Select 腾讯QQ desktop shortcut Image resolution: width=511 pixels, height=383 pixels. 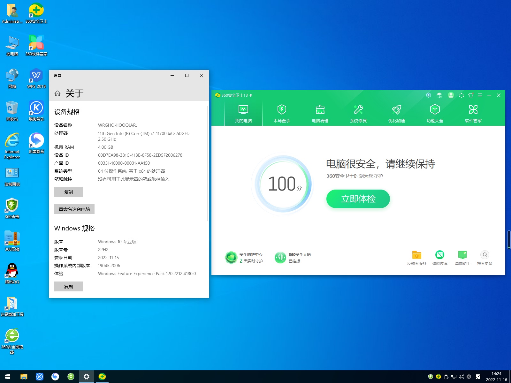[x=12, y=274]
